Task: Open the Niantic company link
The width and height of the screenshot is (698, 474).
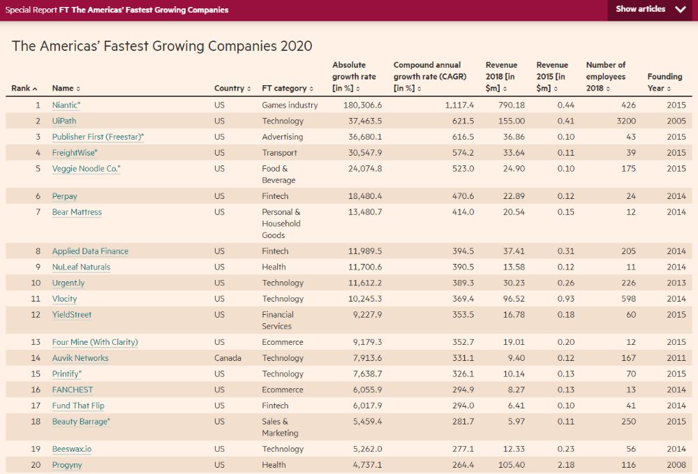Action: 66,105
